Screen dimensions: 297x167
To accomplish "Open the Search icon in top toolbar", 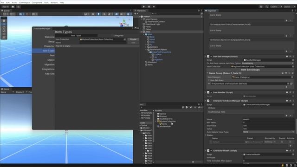I will [x=267, y=6].
